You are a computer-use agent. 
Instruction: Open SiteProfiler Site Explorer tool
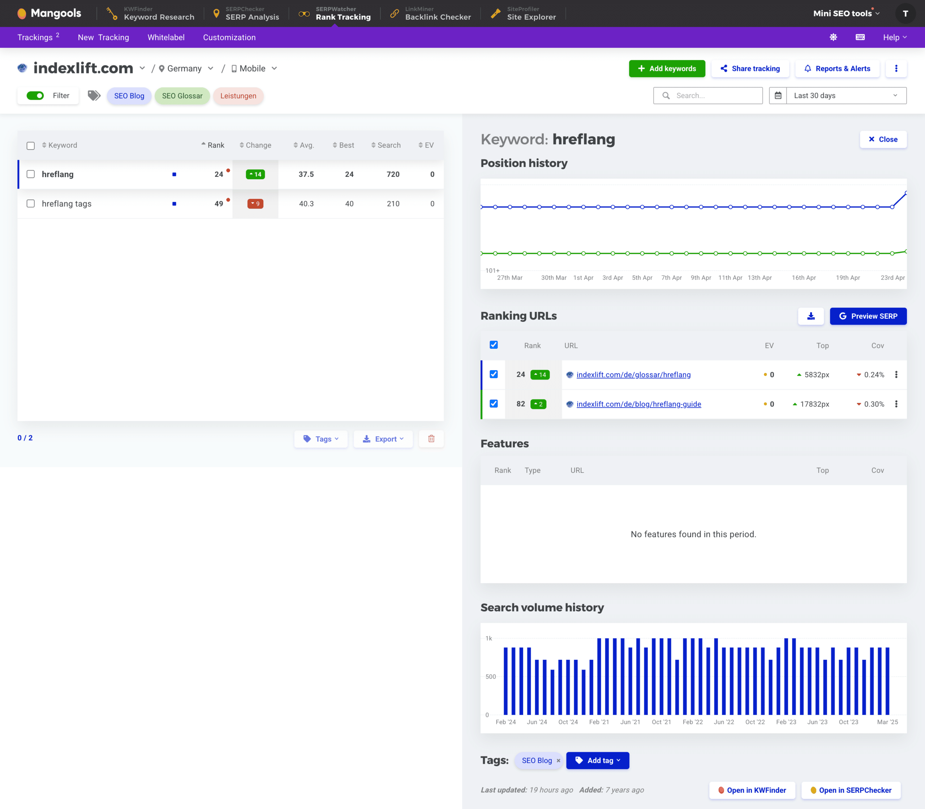point(524,13)
